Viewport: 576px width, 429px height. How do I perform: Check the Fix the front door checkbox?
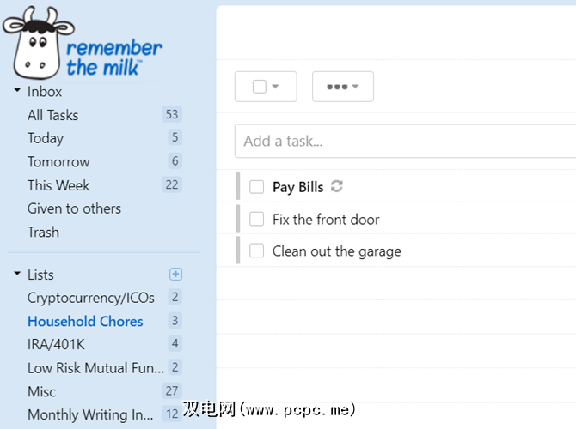[256, 219]
